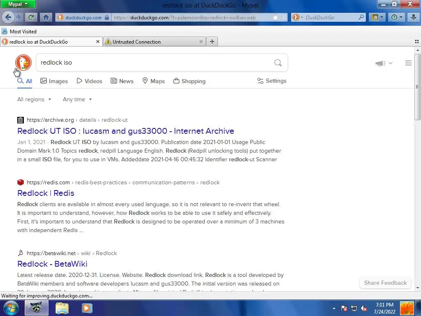Screen dimensions: 421x316
Task: Switch to Videos results
Action: pos(89,81)
